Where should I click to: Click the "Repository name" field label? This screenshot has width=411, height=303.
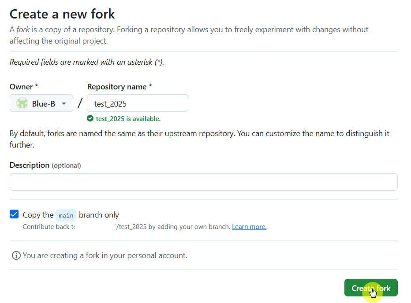tap(120, 87)
